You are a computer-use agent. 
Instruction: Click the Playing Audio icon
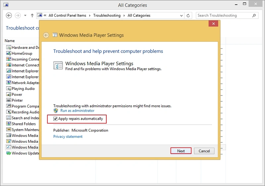[9, 89]
